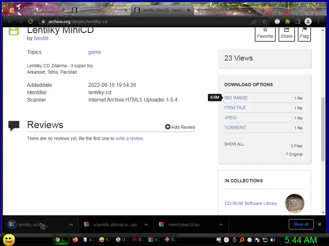Open Firefox from the taskbar
The width and height of the screenshot is (329, 246).
(x=75, y=240)
